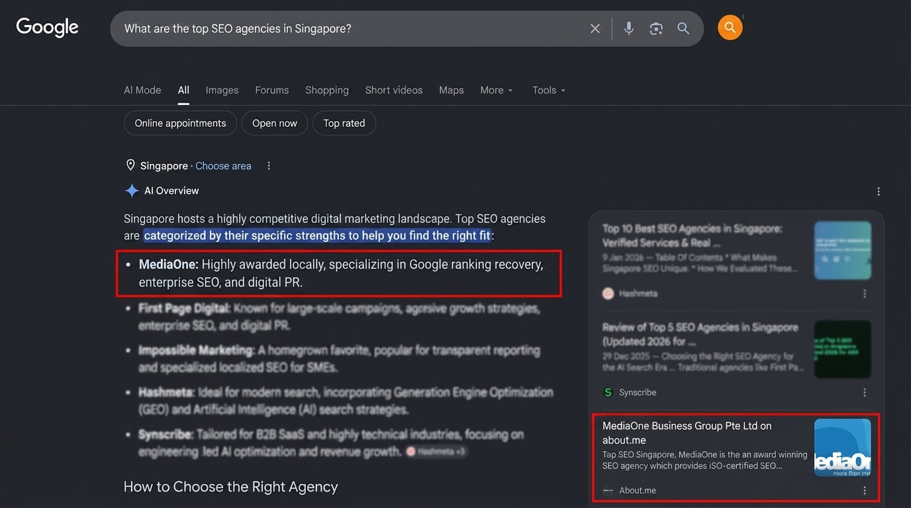Viewport: 911px width, 508px height.
Task: Click the AI Overview sparkle icon
Action: coord(132,190)
